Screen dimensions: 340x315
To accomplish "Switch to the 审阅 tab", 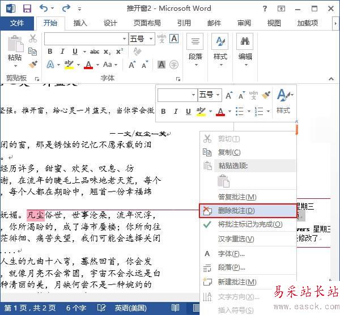I will 244,23.
